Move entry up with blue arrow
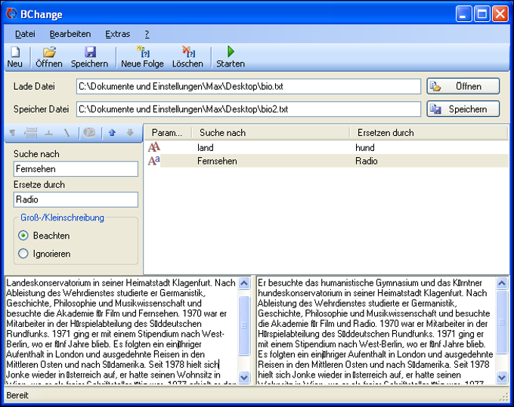Viewport: 514px width, 407px height. tap(112, 133)
